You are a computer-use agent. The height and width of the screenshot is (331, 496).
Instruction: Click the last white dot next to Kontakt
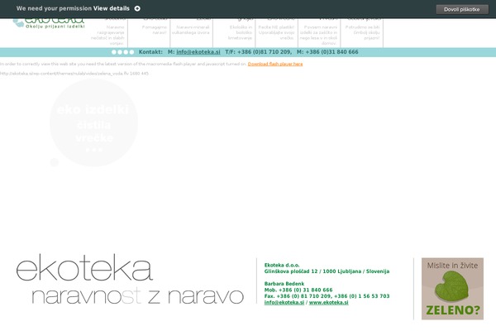point(131,52)
